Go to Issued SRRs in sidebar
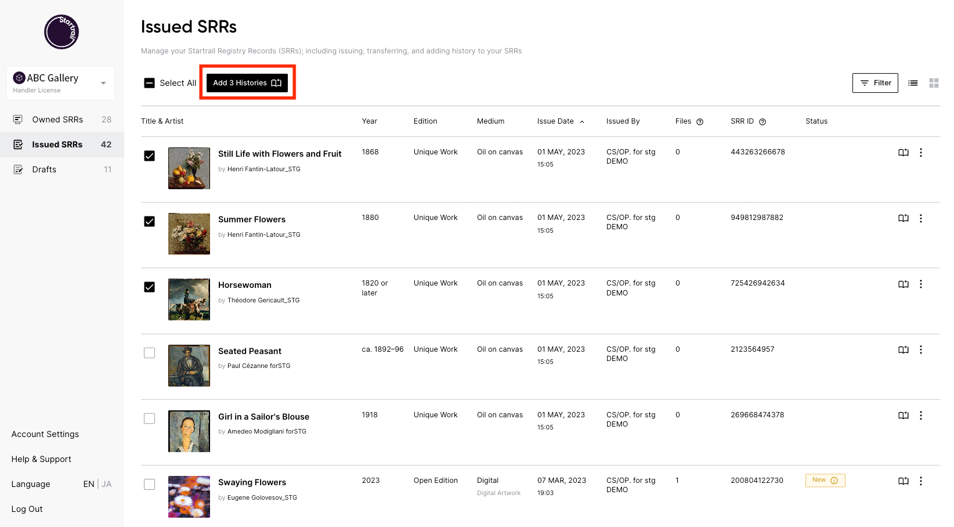The width and height of the screenshot is (954, 527). 62,145
